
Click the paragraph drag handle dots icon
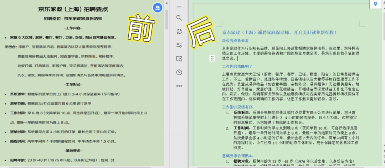pyautogui.click(x=212, y=58)
